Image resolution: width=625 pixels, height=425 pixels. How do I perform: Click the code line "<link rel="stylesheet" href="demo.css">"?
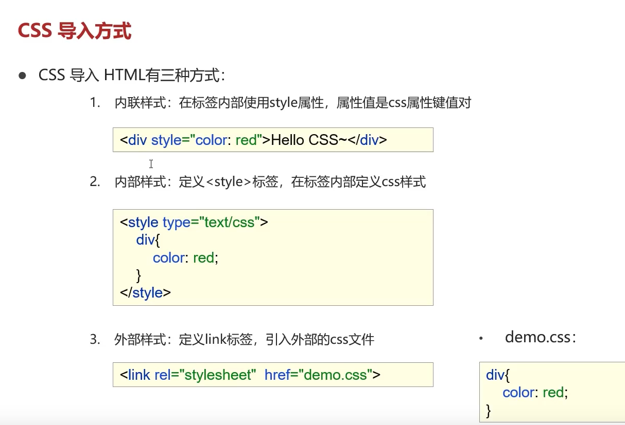[250, 375]
